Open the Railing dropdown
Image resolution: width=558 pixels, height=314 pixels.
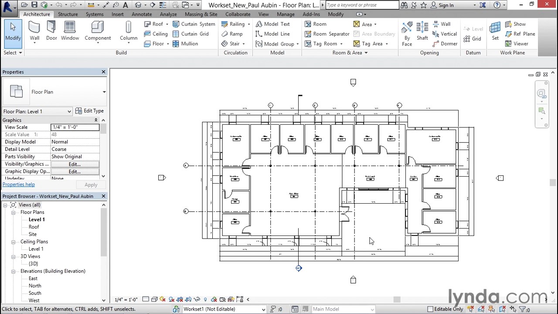pos(249,24)
